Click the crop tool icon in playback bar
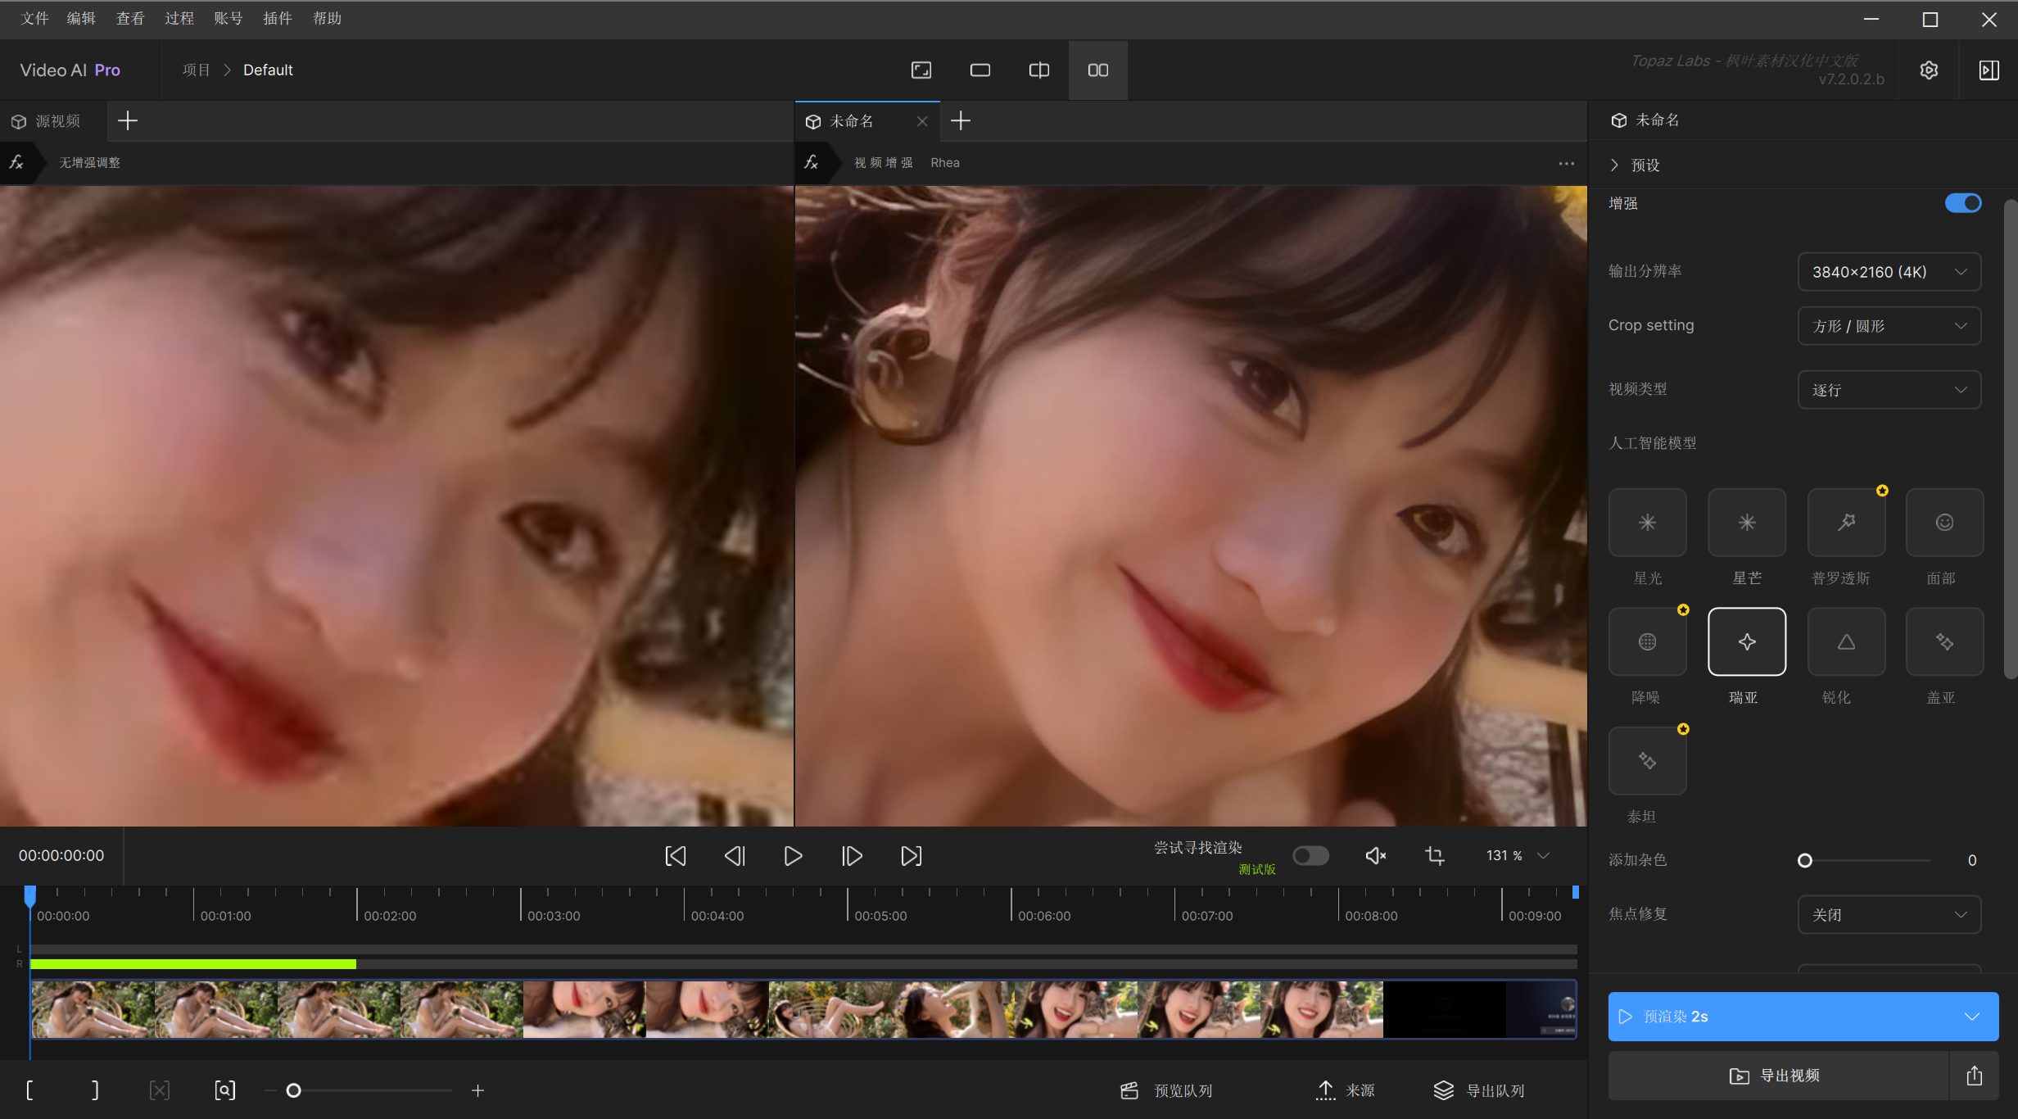Screen dimensions: 2018x1119 1435,856
